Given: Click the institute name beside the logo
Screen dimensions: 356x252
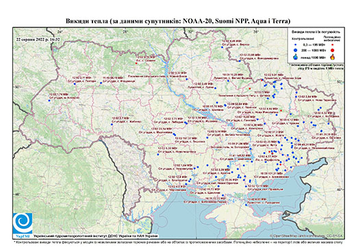Looking at the screenshot, I should pyautogui.click(x=96, y=236).
